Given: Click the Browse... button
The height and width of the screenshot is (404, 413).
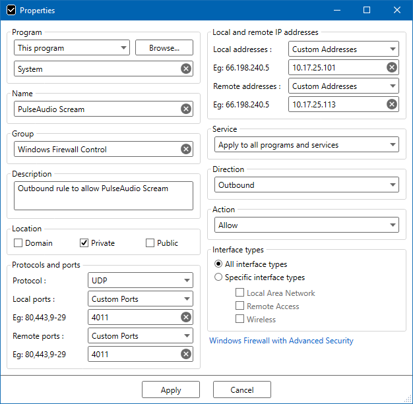Looking at the screenshot, I should (x=164, y=47).
